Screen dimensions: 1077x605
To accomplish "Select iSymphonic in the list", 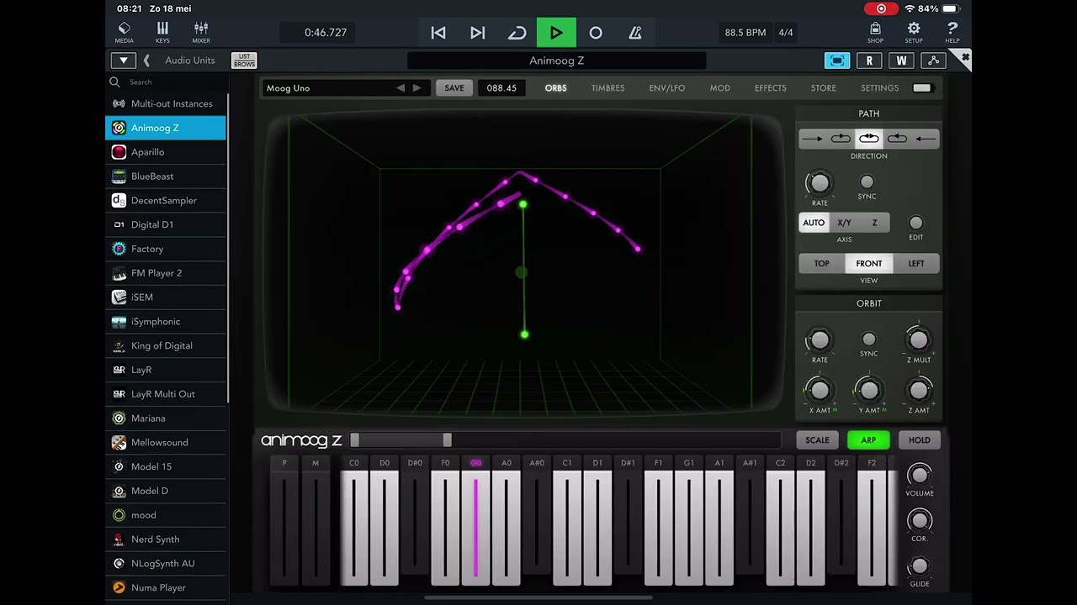I will [166, 322].
